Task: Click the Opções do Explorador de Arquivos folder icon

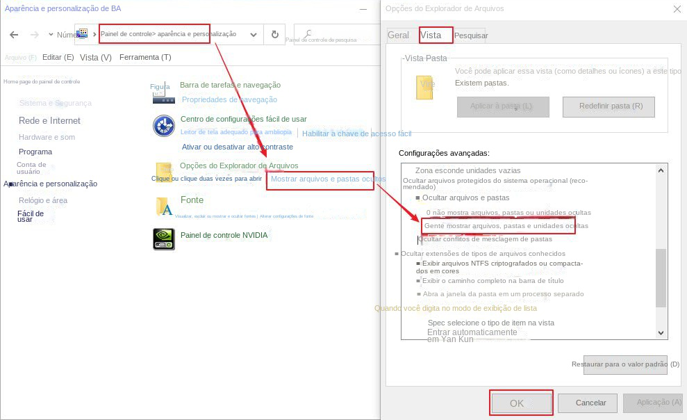Action: tap(164, 172)
